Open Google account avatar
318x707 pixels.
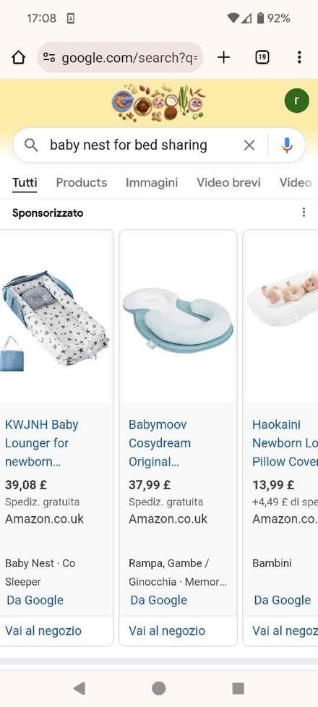pos(297,100)
